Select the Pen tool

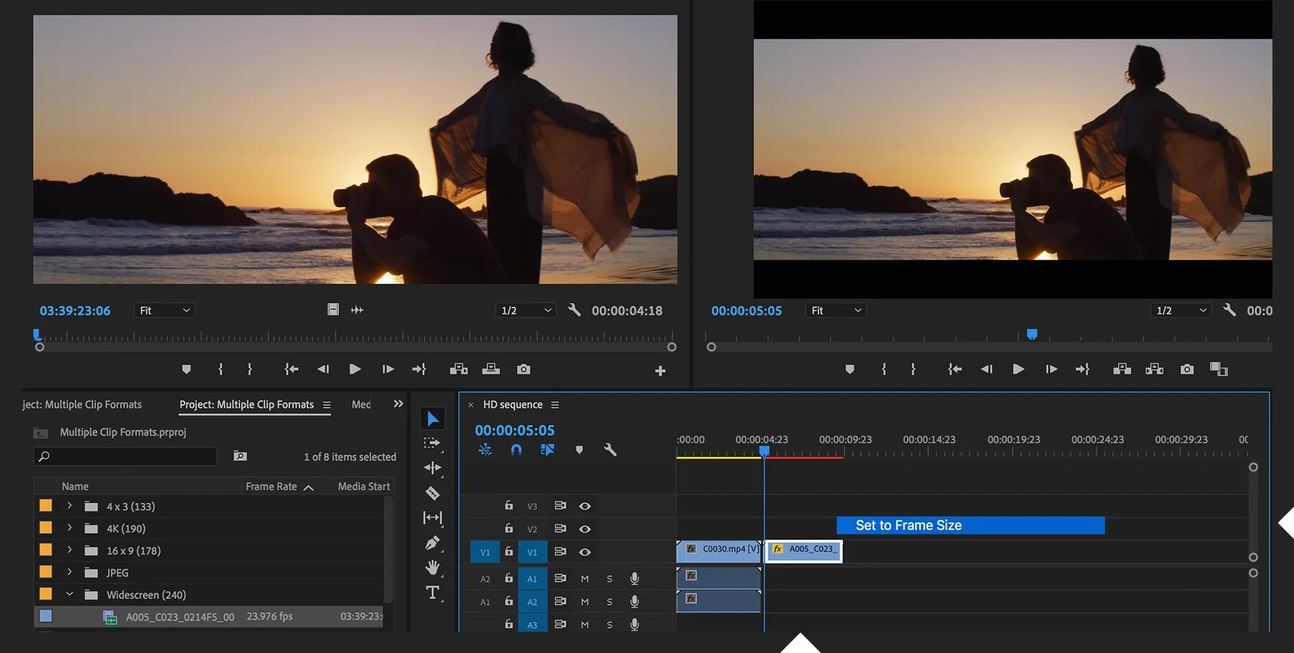click(x=432, y=543)
